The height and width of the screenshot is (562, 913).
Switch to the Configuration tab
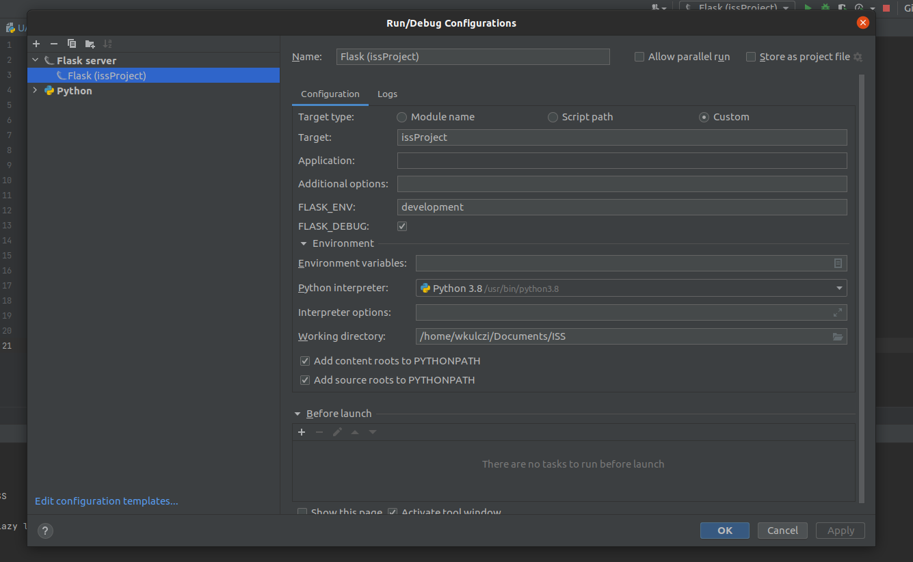point(330,94)
